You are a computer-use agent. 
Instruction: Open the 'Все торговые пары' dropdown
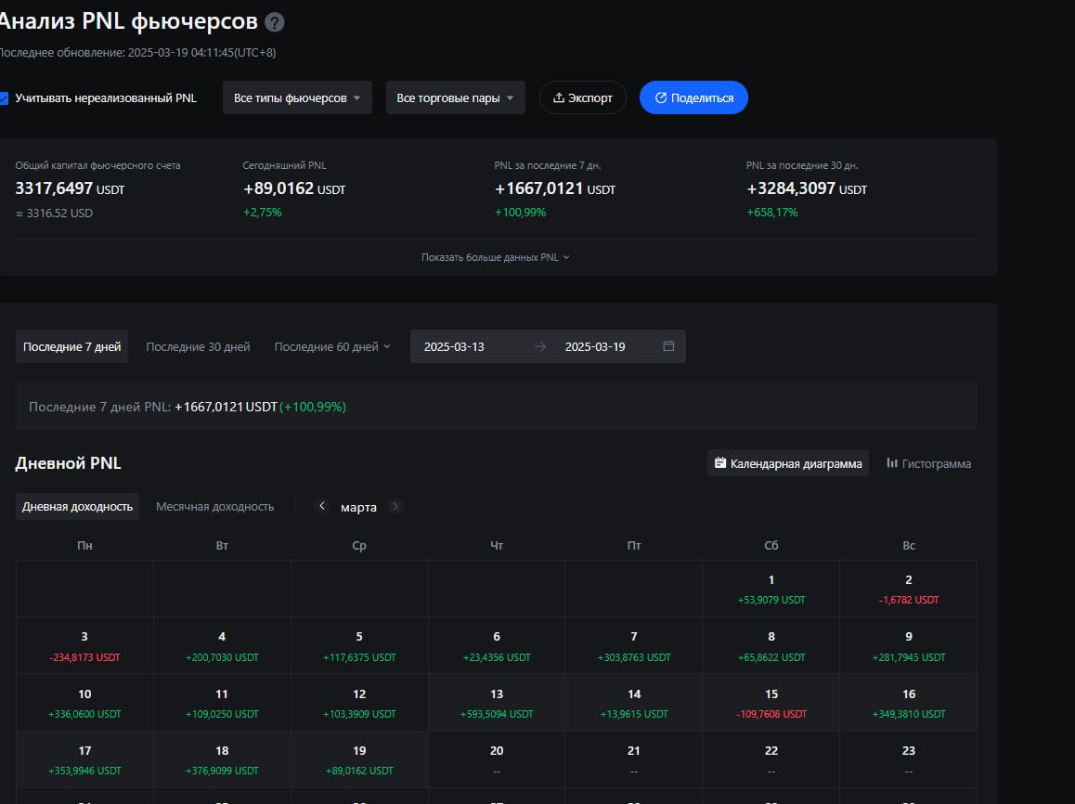(x=455, y=97)
